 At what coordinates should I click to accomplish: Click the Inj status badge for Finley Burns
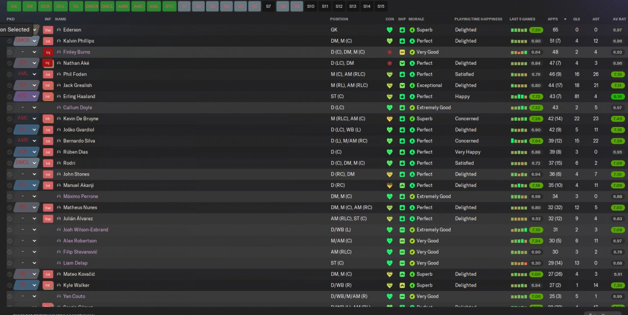click(x=48, y=52)
